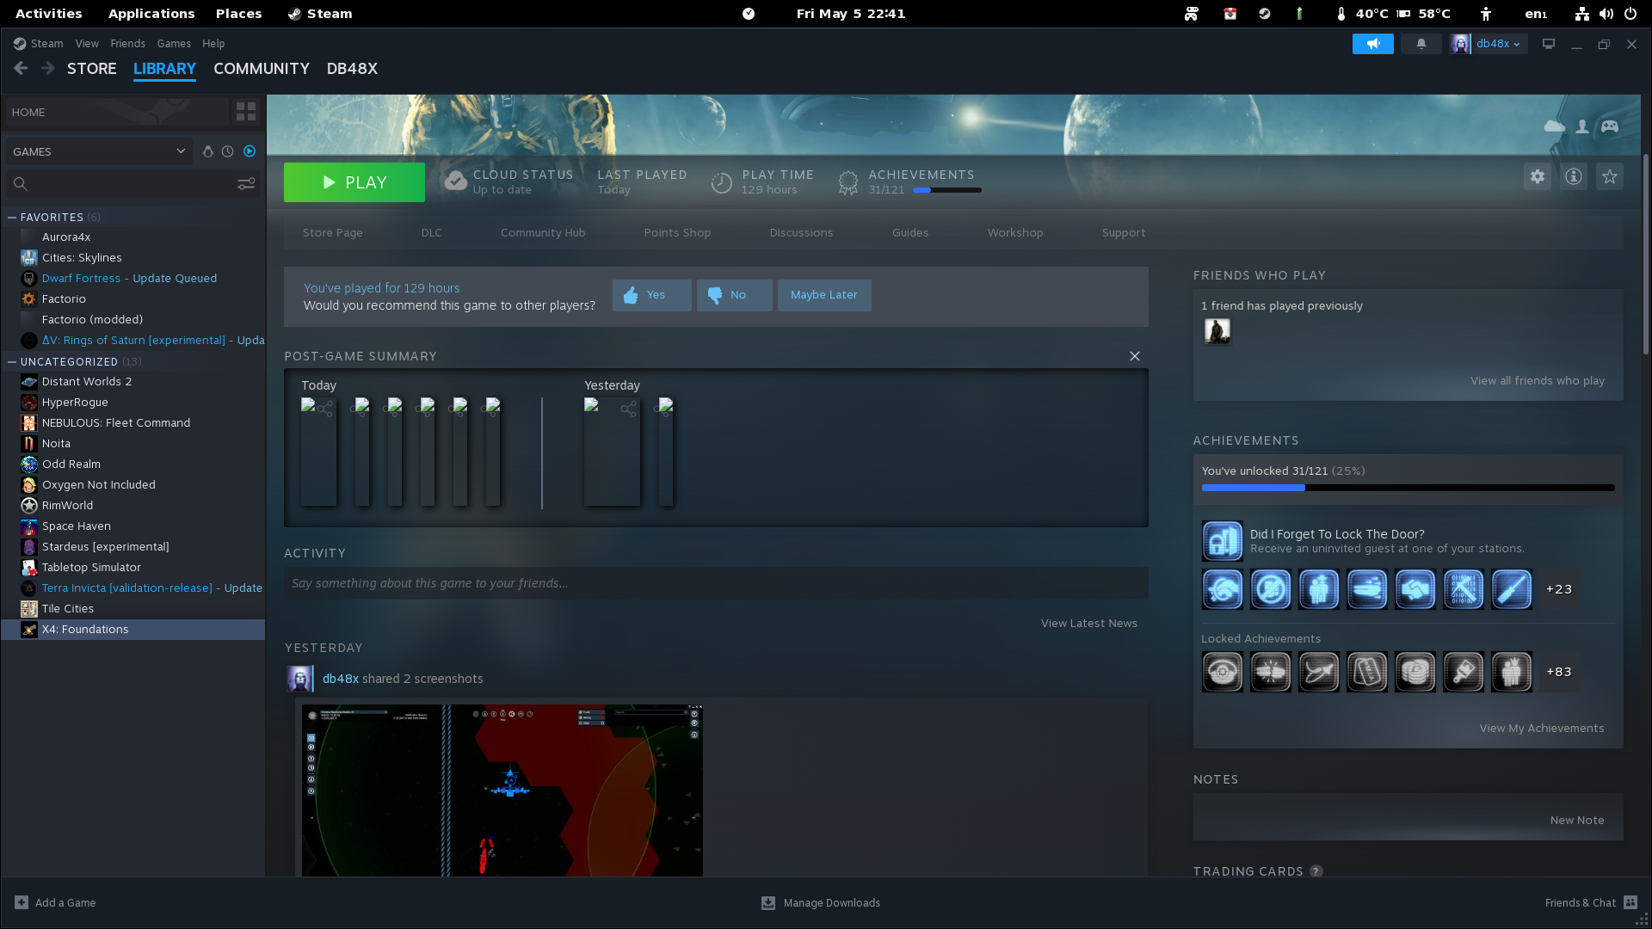Choose Maybe Later for the recommendation
The image size is (1652, 929).
[824, 295]
